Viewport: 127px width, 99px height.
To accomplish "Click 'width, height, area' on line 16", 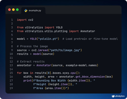I will coord(39,77).
